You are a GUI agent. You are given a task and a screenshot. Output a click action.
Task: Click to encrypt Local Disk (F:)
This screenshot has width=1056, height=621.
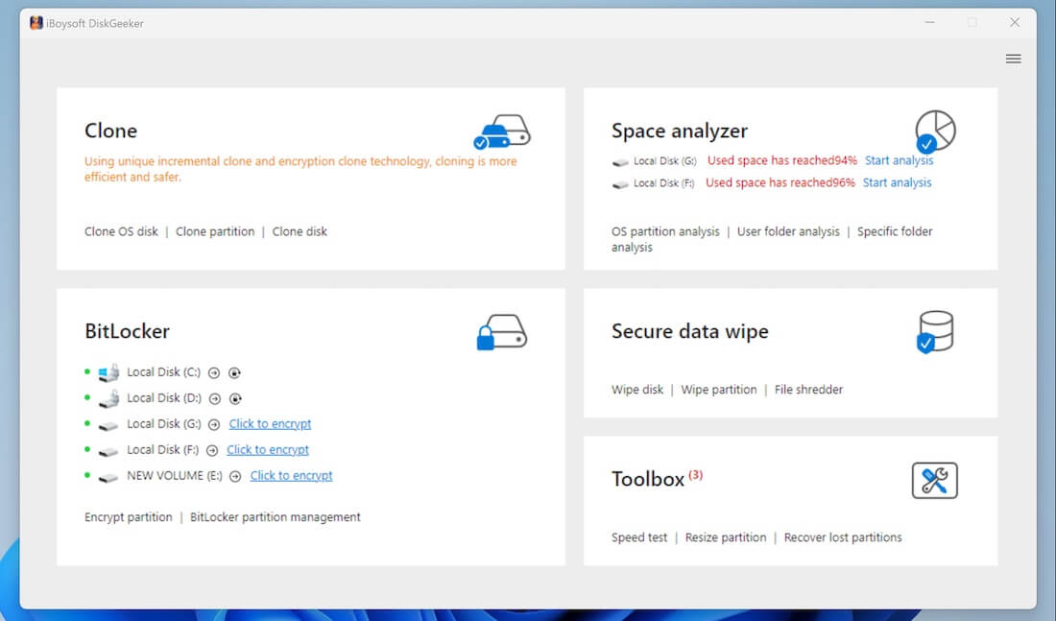tap(268, 450)
